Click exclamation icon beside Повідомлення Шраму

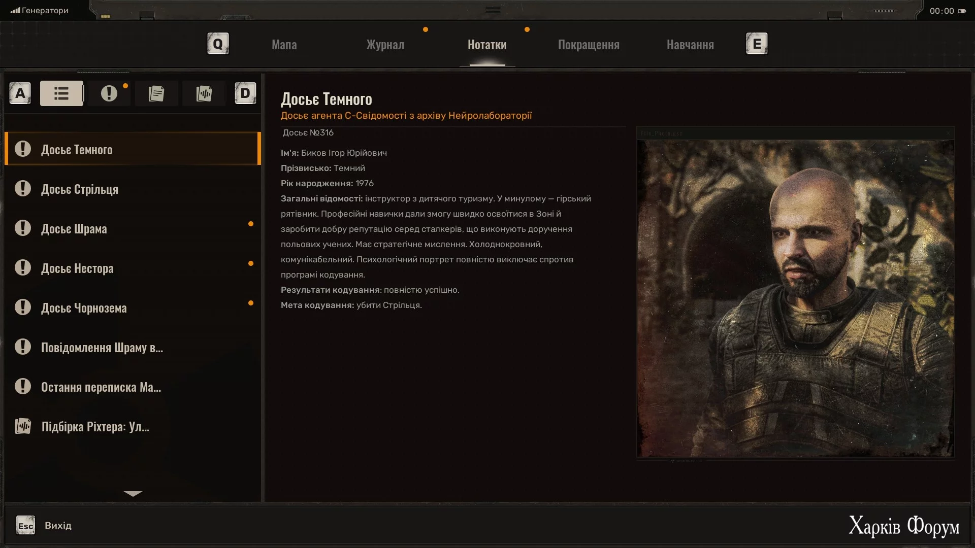pos(23,347)
